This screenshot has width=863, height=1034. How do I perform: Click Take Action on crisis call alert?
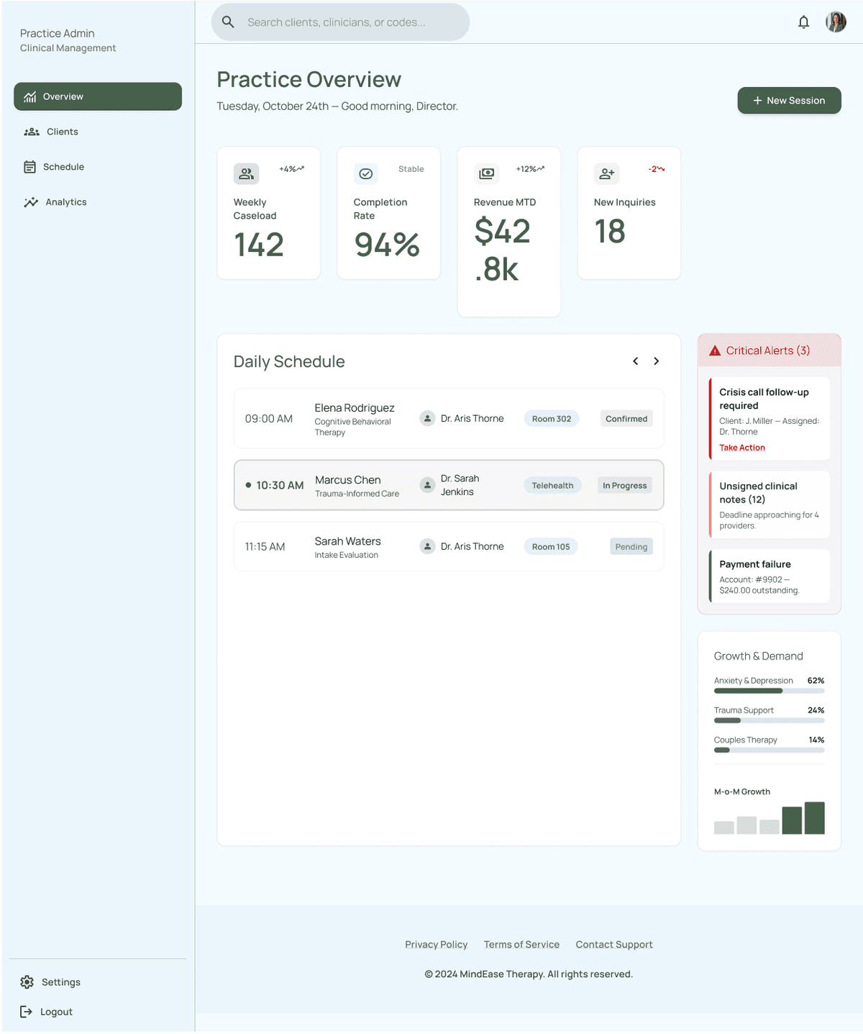[742, 448]
